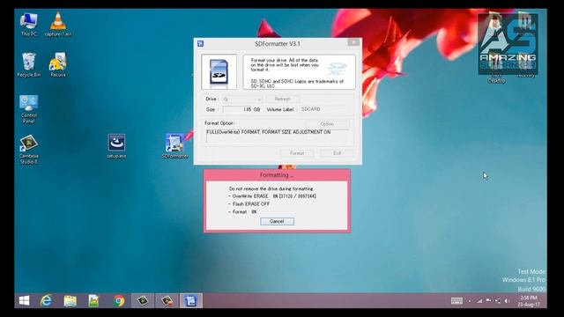Open the touch keyboard from the system tray
The image size is (564, 317).
[x=456, y=301]
